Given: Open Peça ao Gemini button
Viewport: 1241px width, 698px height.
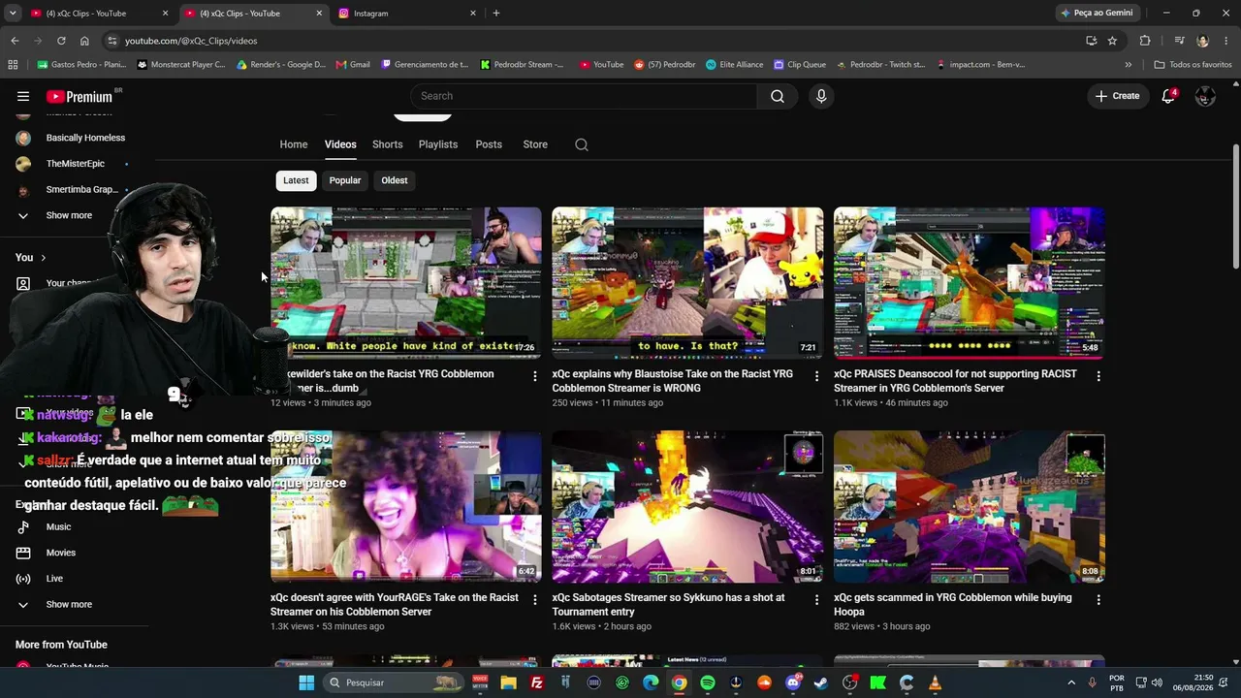Looking at the screenshot, I should click(x=1098, y=14).
